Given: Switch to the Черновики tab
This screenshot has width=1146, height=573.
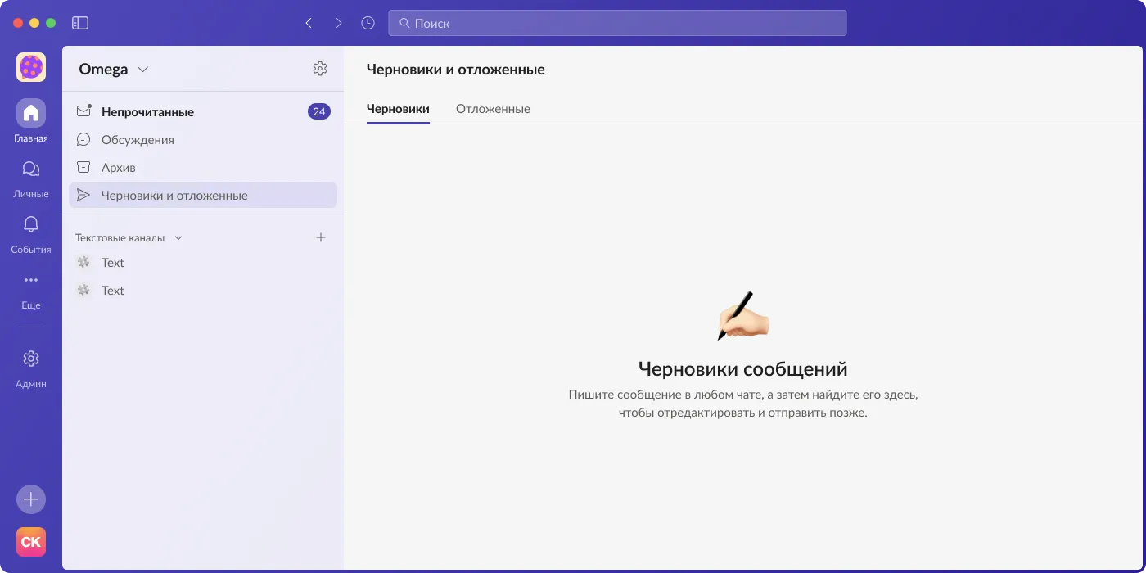Looking at the screenshot, I should pos(398,109).
